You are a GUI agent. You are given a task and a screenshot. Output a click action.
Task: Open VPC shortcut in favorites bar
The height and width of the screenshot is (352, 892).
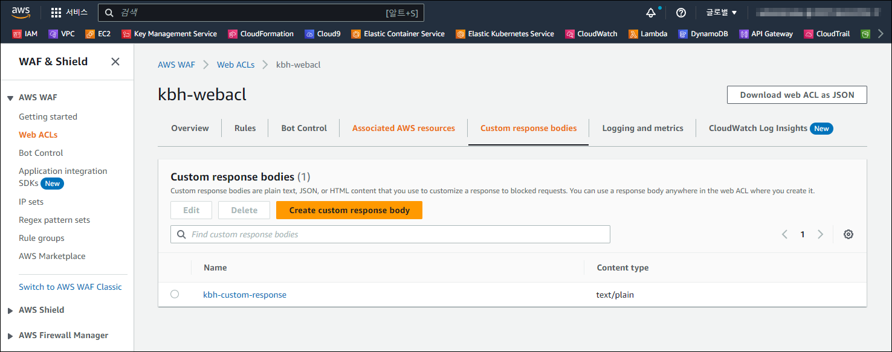click(62, 34)
